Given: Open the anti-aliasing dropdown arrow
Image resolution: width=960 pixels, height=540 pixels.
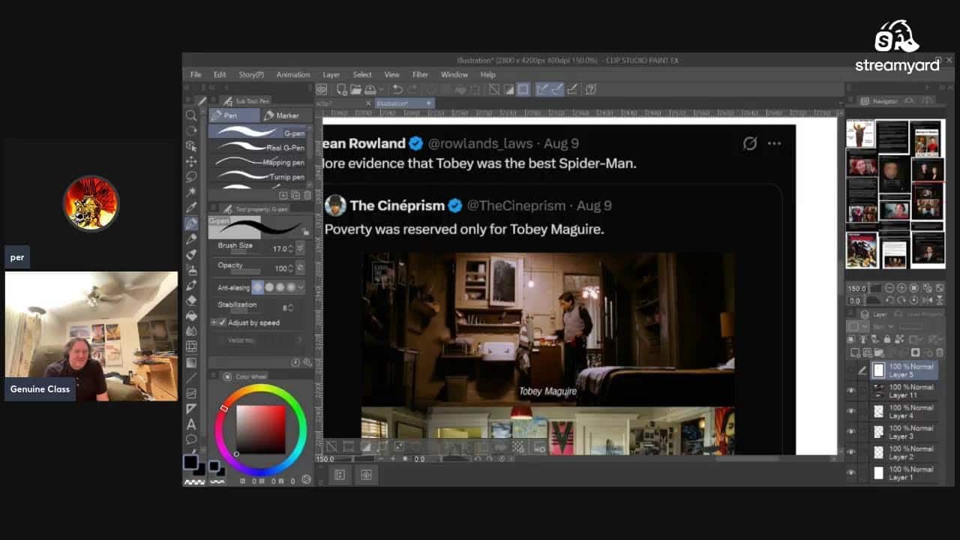Looking at the screenshot, I should click(x=301, y=287).
